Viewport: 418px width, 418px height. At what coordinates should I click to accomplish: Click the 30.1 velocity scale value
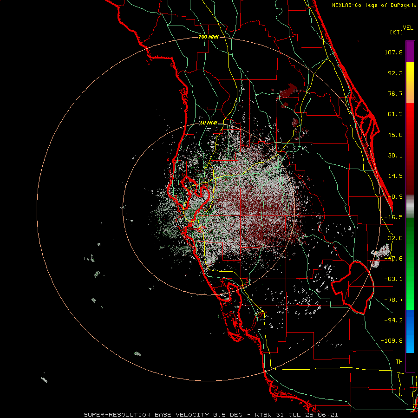click(x=395, y=156)
